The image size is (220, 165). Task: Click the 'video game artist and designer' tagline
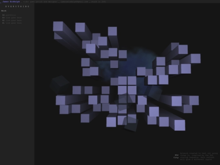40,2
